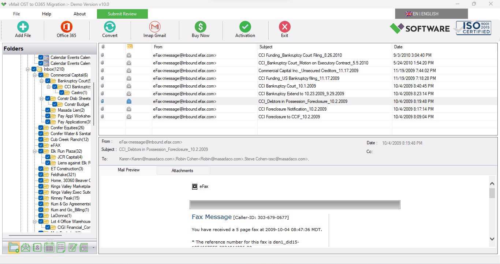Image resolution: width=500 pixels, height=264 pixels.
Task: Open the Activation checkmark icon
Action: point(245,27)
